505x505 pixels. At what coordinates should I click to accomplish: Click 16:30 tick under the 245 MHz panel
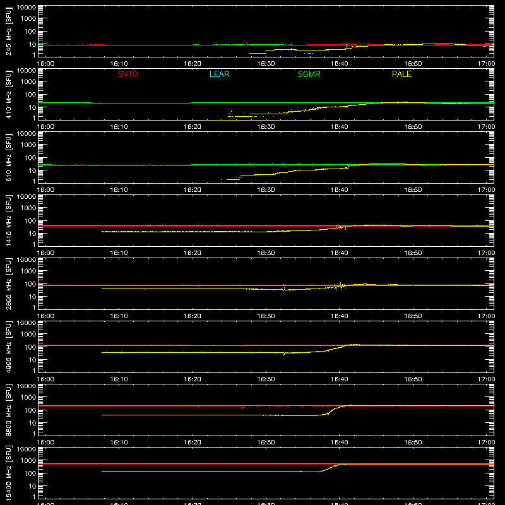[x=266, y=64]
